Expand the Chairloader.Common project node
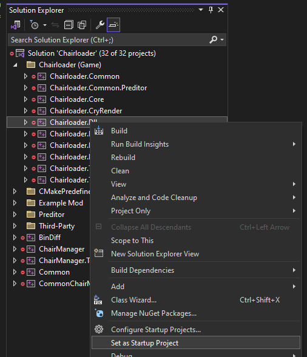The width and height of the screenshot is (307, 357). [x=25, y=76]
